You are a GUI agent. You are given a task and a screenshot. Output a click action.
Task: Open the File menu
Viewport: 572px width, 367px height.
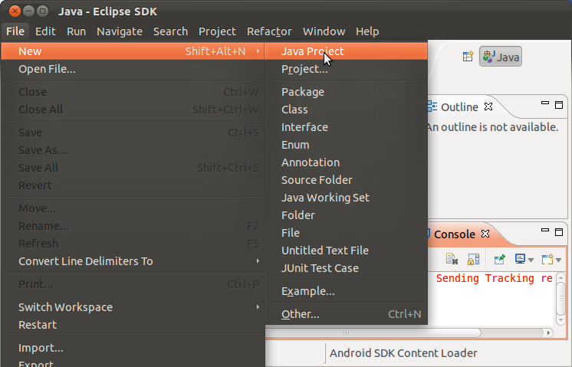pyautogui.click(x=15, y=31)
